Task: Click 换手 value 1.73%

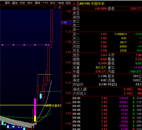Action: (103, 76)
